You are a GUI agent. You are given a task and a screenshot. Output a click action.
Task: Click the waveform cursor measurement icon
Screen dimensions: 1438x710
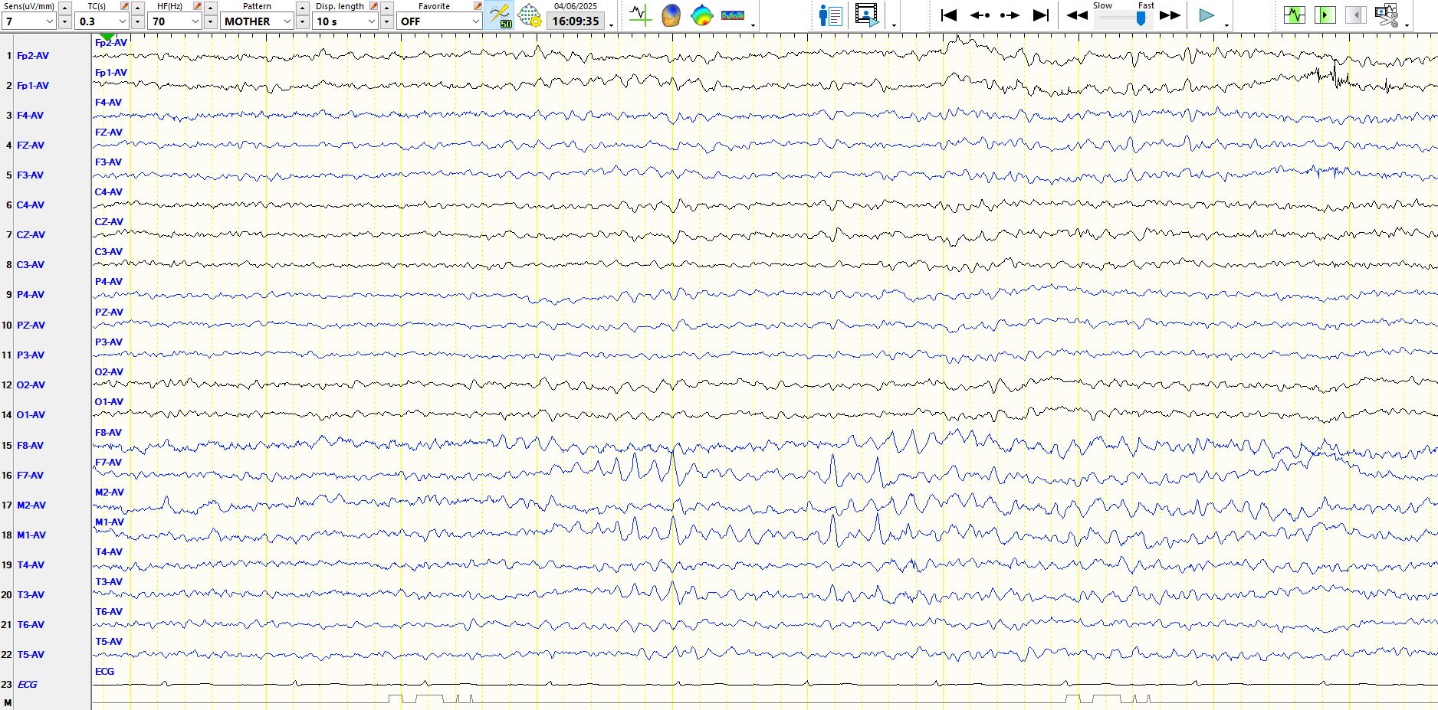(639, 15)
